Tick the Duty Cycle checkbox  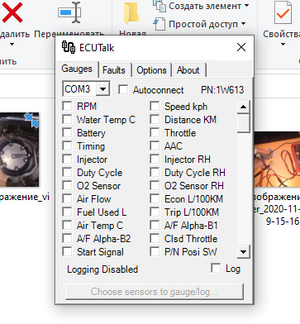coord(67,172)
